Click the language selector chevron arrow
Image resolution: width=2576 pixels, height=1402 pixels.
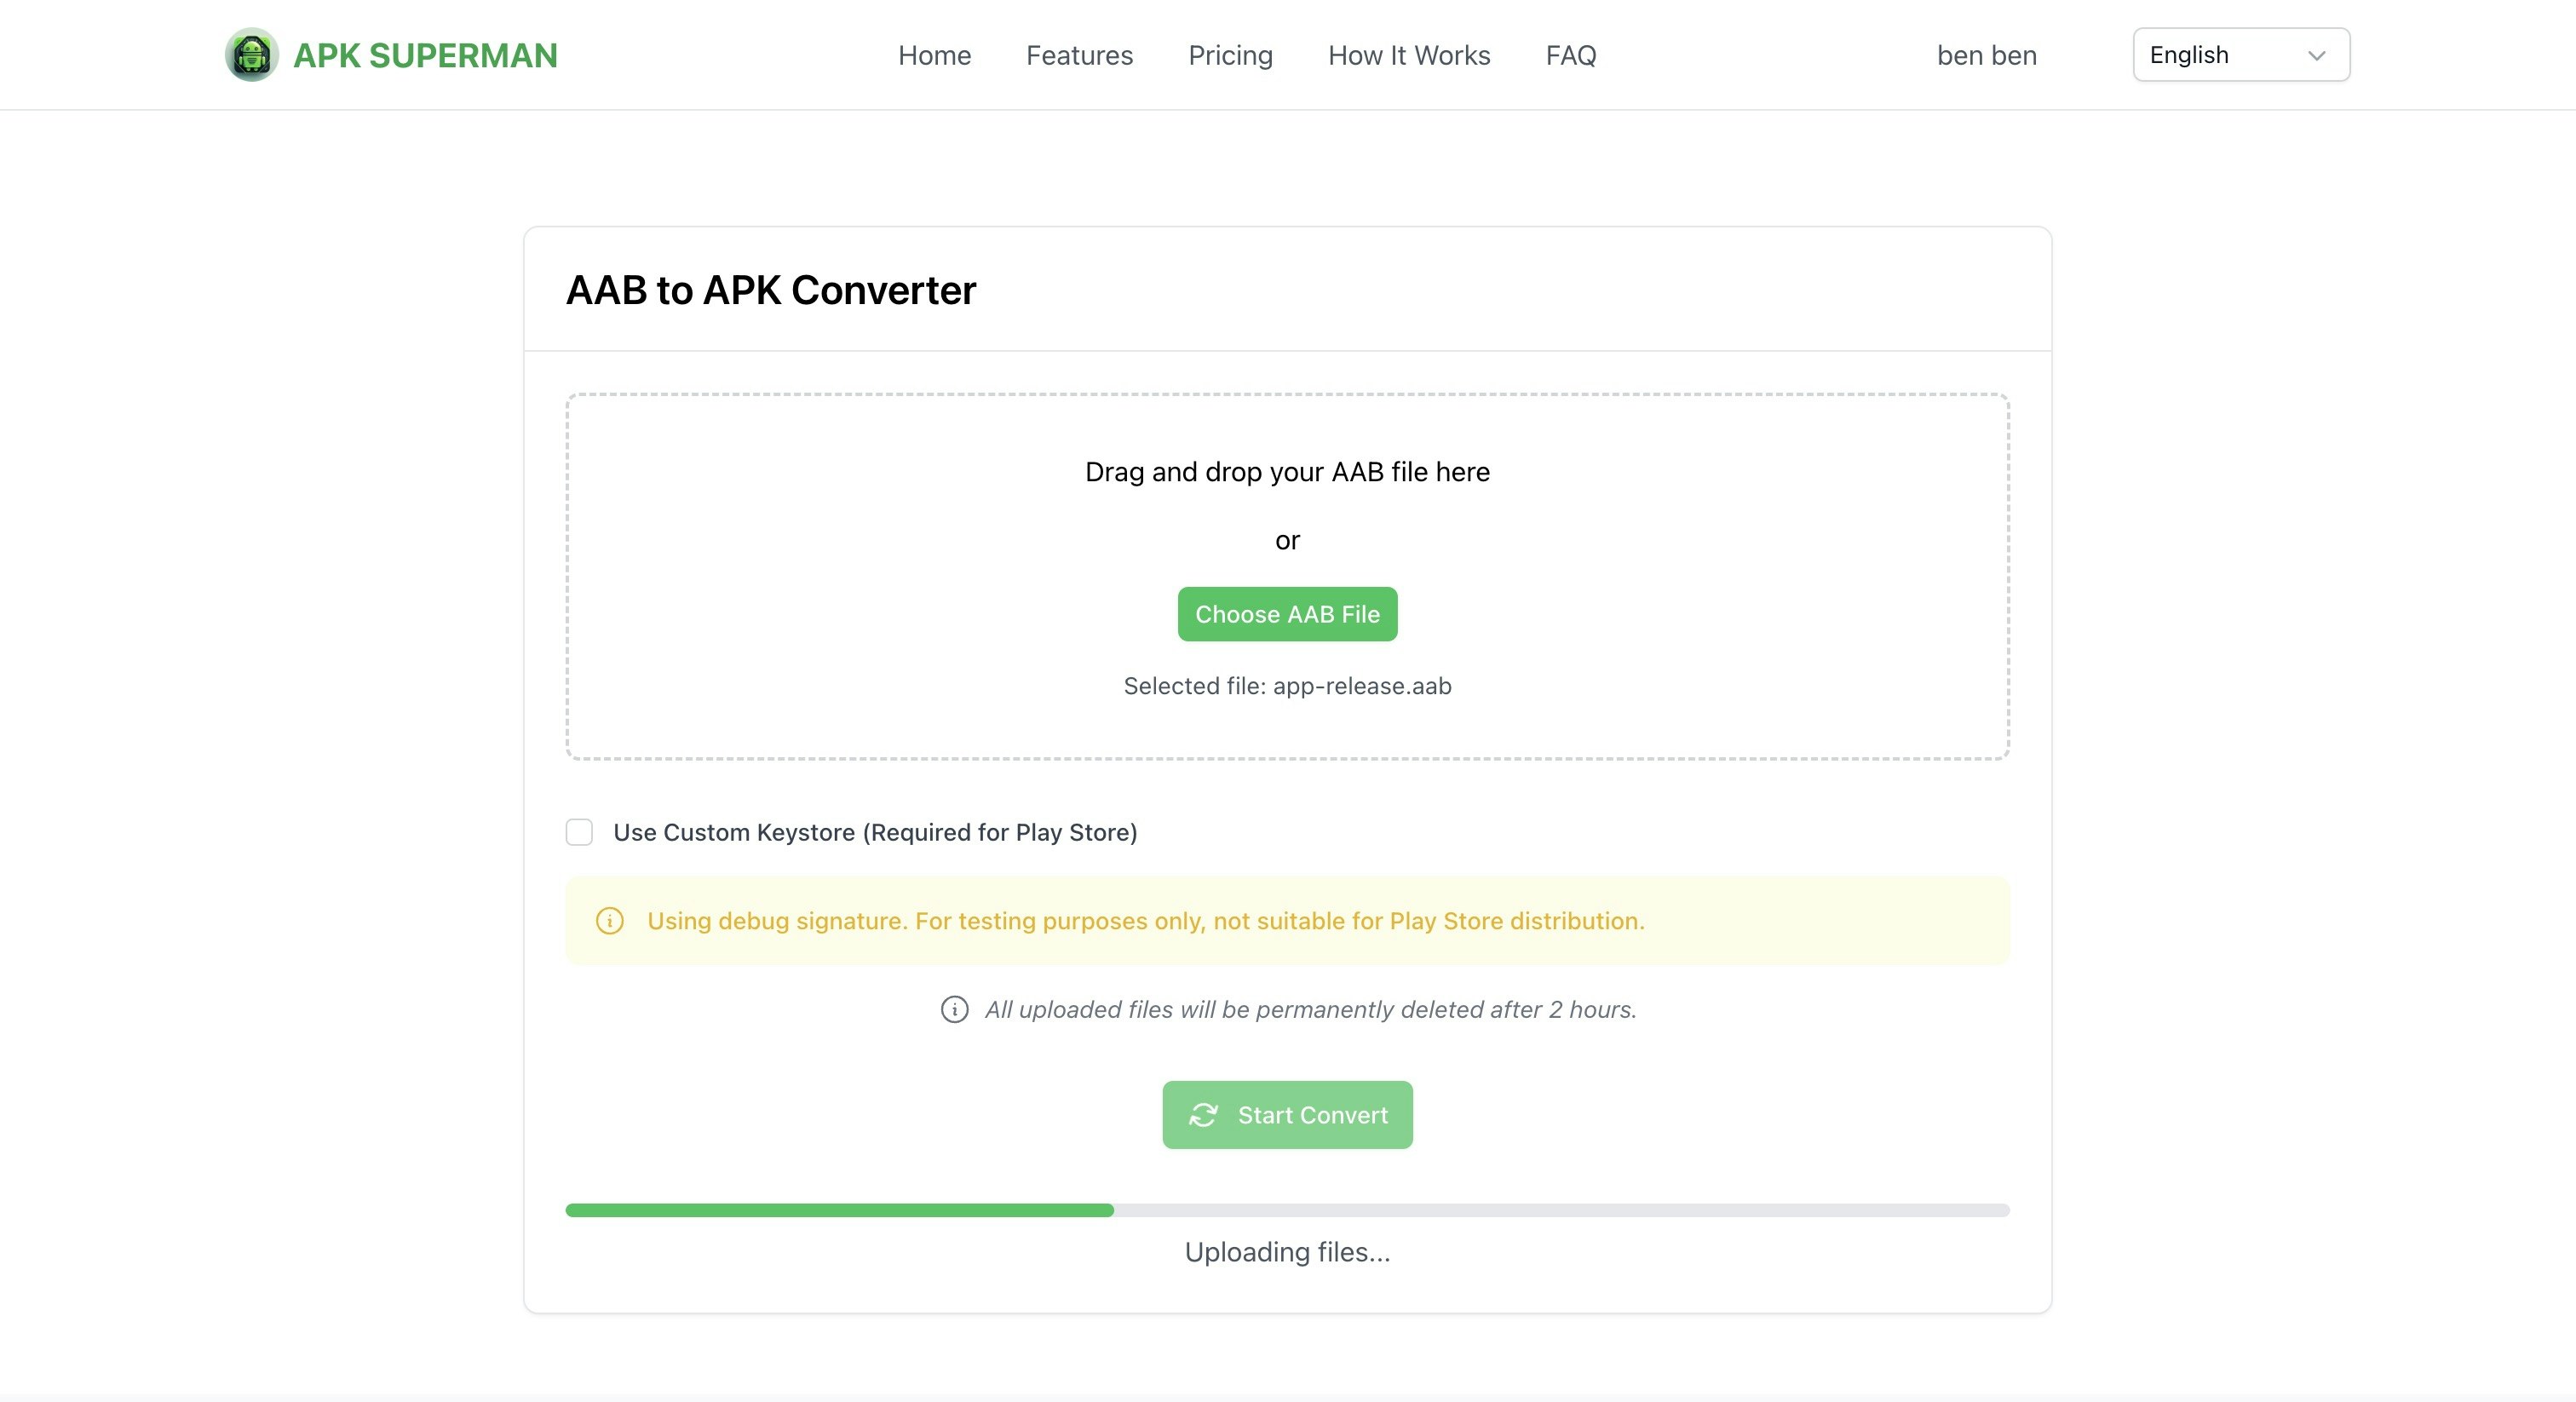(2316, 56)
